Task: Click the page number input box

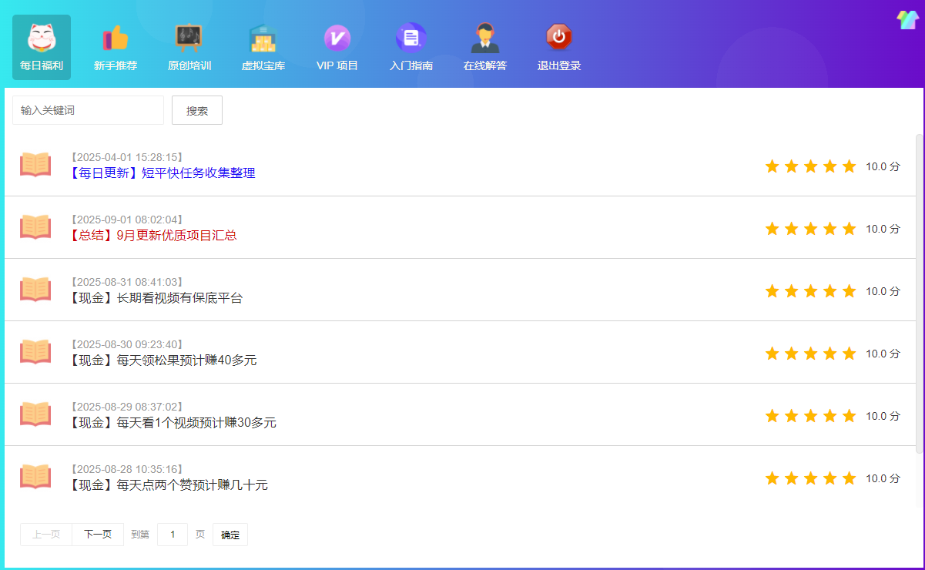Action: pos(173,535)
